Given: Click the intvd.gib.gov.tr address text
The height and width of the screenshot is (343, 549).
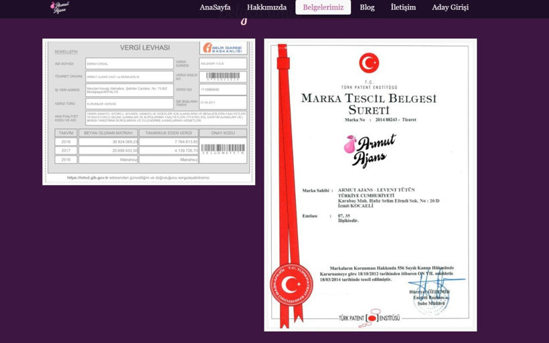Looking at the screenshot, I should coord(88,178).
